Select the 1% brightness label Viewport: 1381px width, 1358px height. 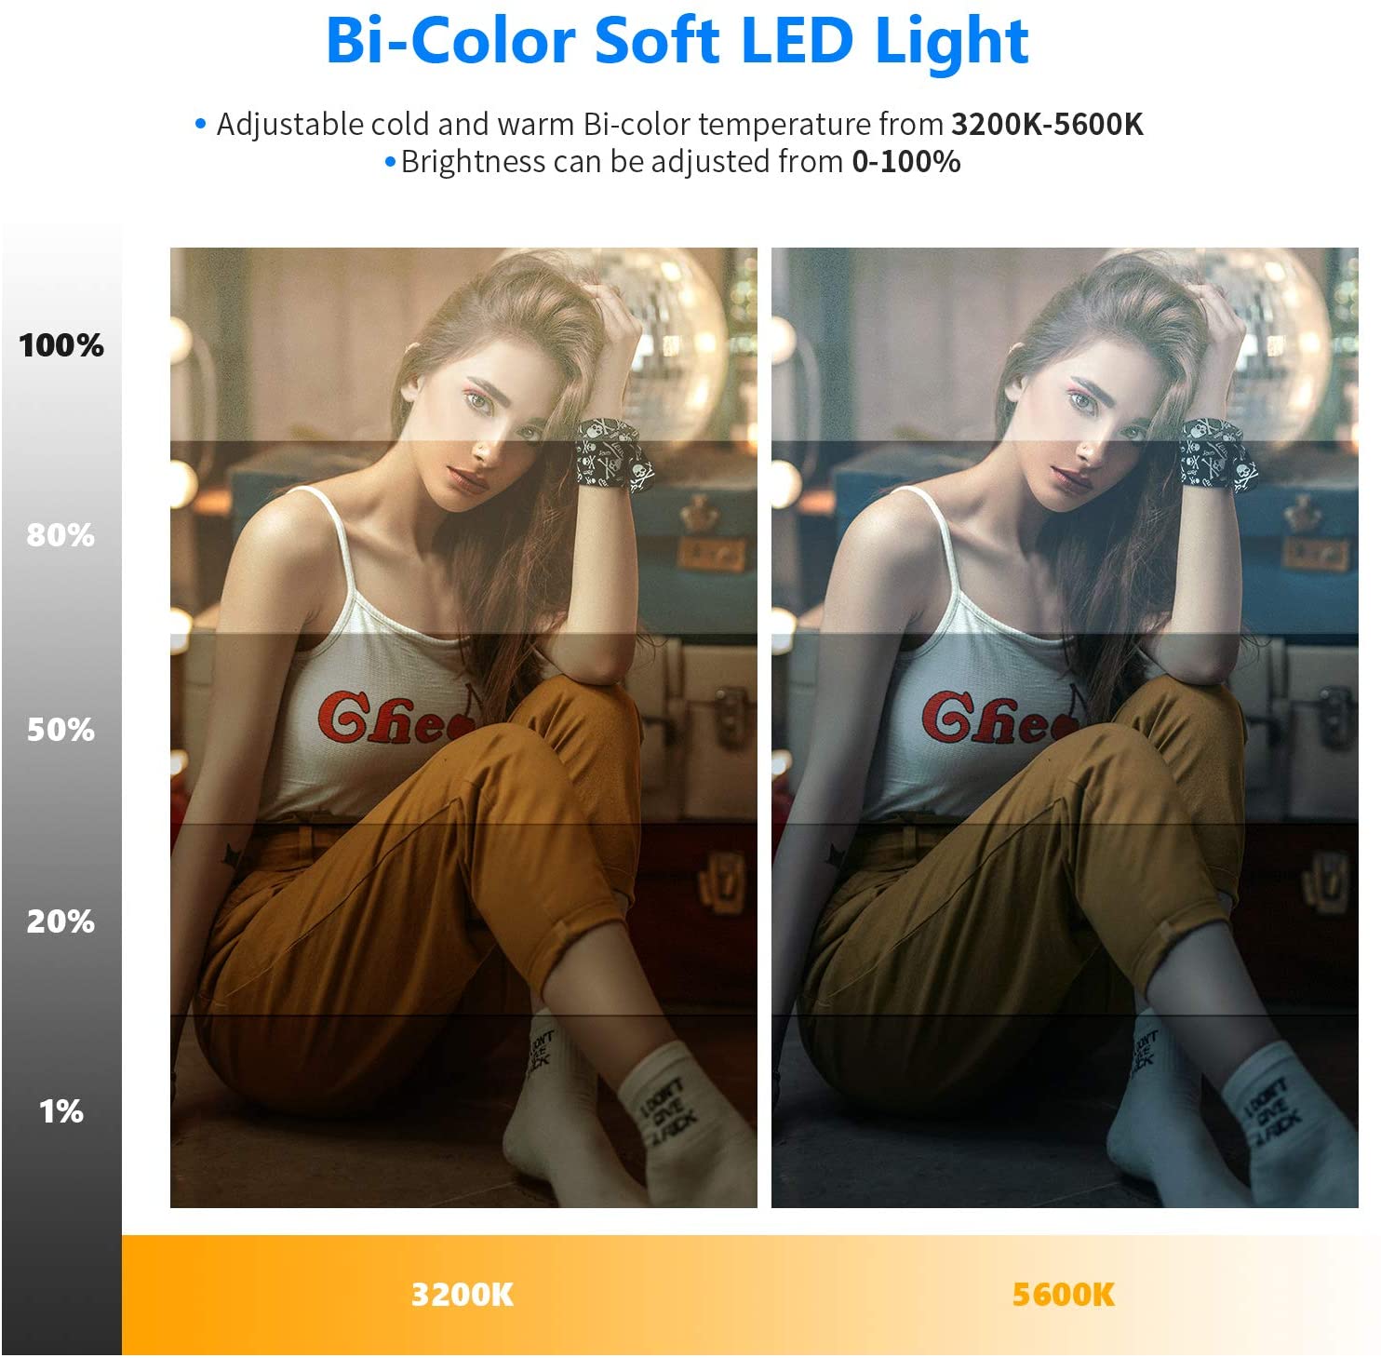(61, 1110)
